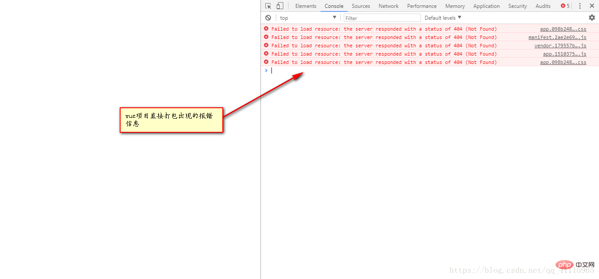Image resolution: width=599 pixels, height=279 pixels.
Task: Expand the Default levels dropdown
Action: 443,18
